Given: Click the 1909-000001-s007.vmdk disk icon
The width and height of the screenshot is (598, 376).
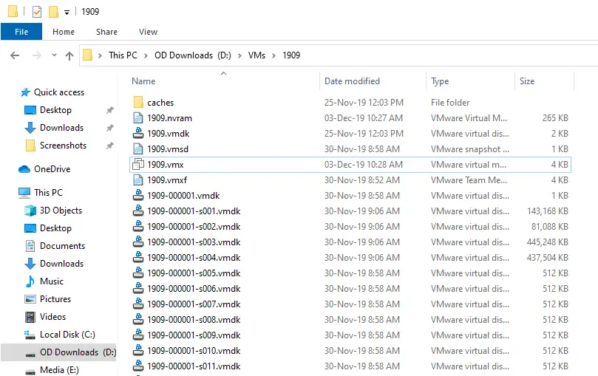Looking at the screenshot, I should tap(138, 304).
